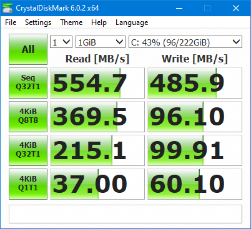Open the Theme menu
The height and width of the screenshot is (229, 251).
point(71,22)
